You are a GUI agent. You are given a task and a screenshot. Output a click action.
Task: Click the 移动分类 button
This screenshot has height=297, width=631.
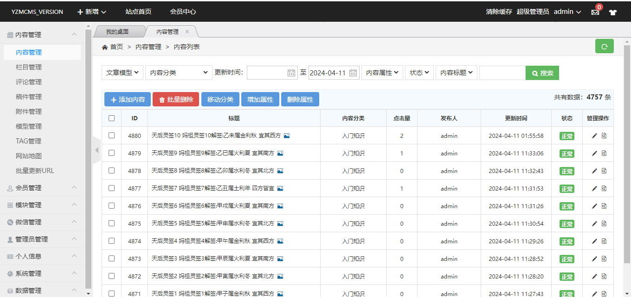click(x=220, y=99)
